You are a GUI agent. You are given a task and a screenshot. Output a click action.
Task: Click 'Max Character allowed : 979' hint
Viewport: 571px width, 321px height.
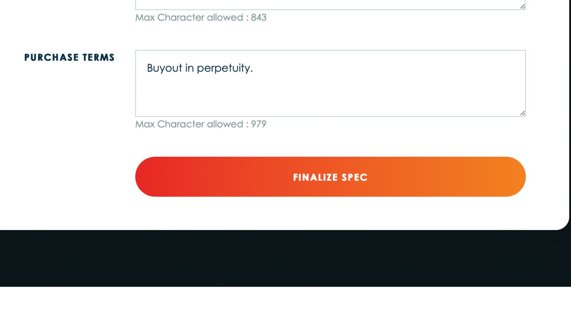pyautogui.click(x=201, y=124)
